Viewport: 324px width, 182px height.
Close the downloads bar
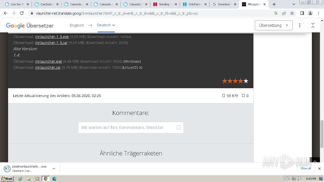pyautogui.click(x=319, y=169)
